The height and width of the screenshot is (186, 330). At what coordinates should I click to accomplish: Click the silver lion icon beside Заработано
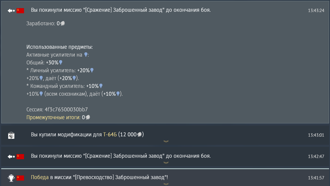pyautogui.click(x=62, y=23)
